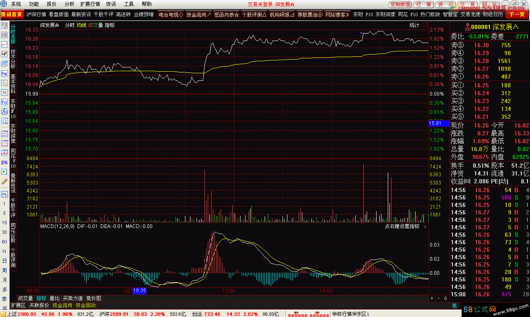Screen dimensions: 530x317
Task: Click the line chart icon in sidebar
Action: (5, 44)
